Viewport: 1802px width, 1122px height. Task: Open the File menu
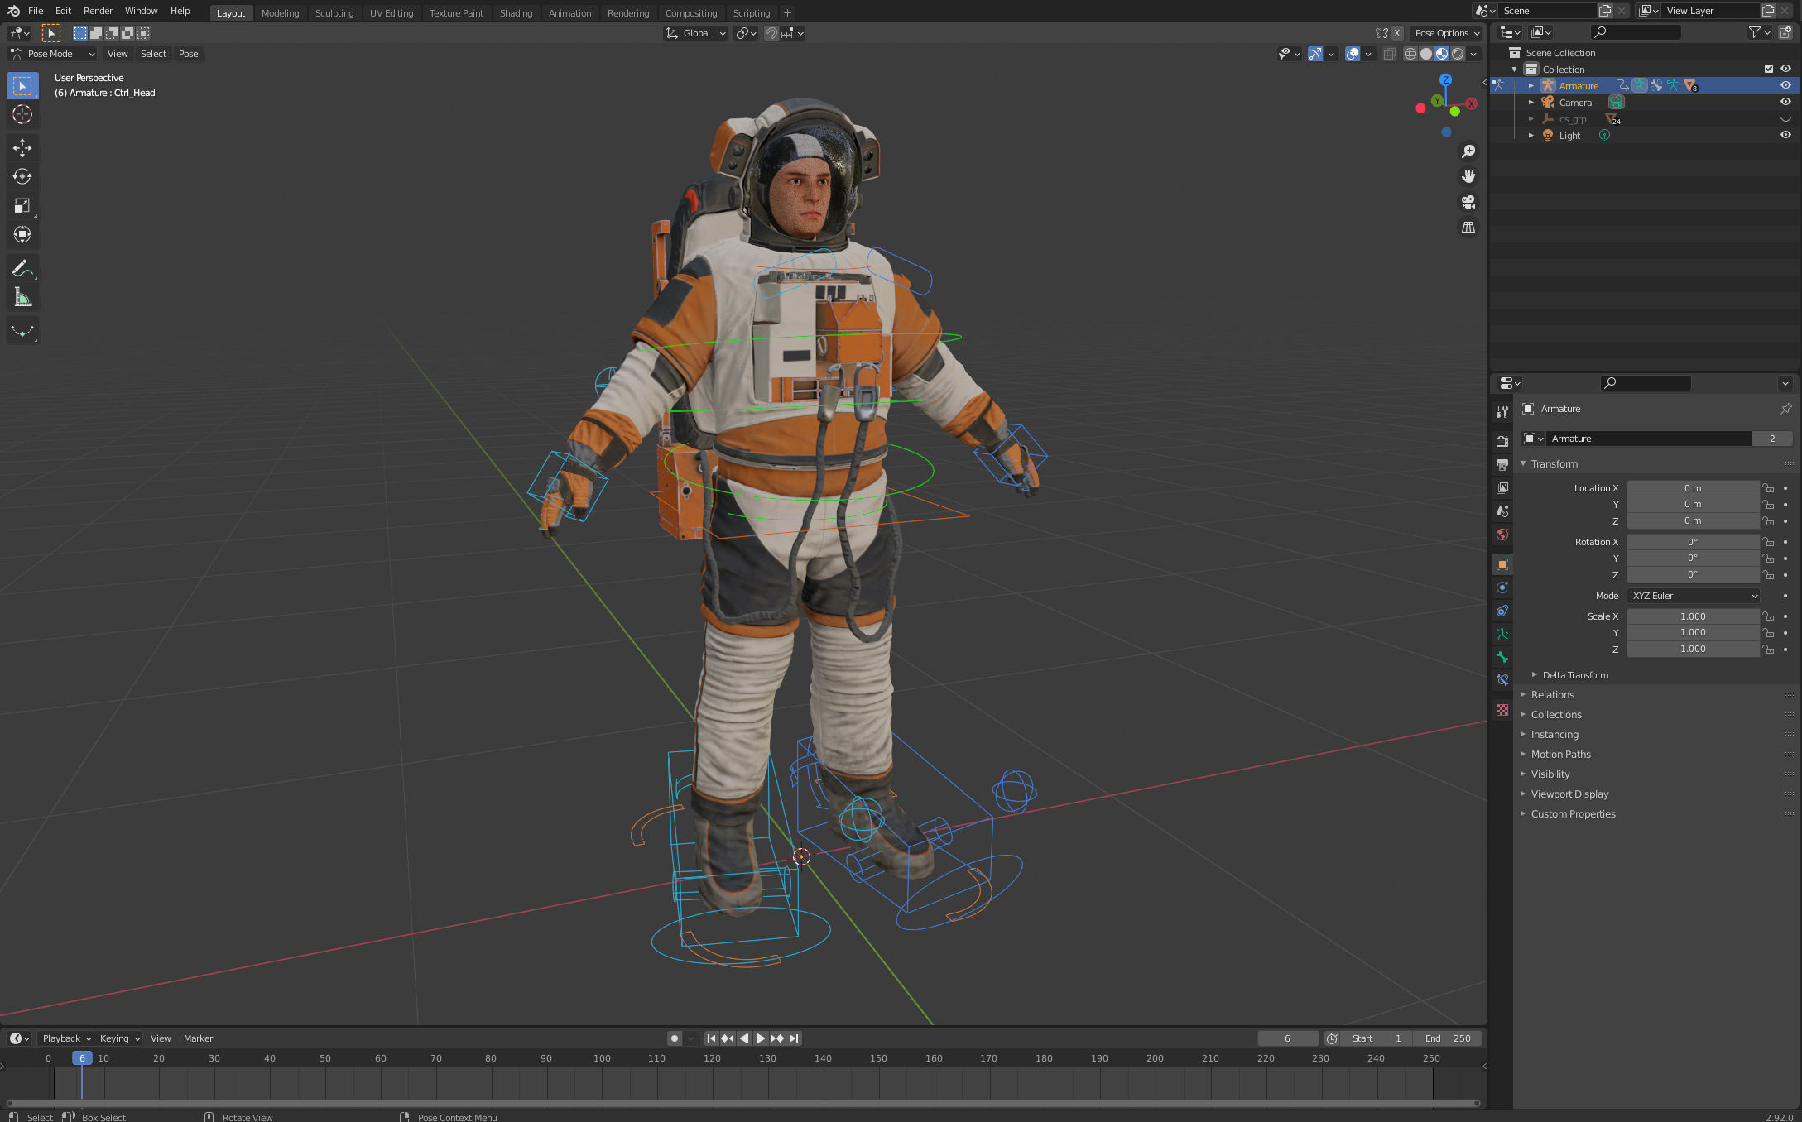point(36,11)
